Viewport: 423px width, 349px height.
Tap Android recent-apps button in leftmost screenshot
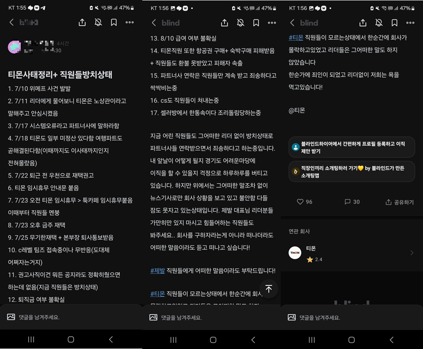click(31, 339)
